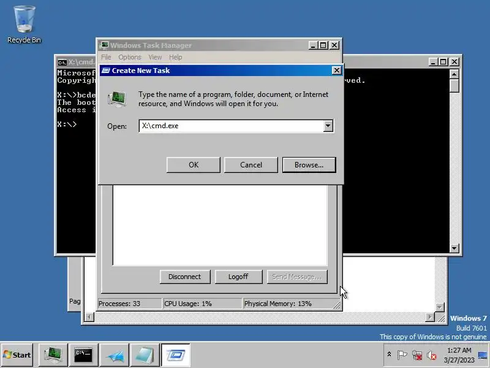
Task: Click the Task Manager title bar icon
Action: tap(104, 45)
